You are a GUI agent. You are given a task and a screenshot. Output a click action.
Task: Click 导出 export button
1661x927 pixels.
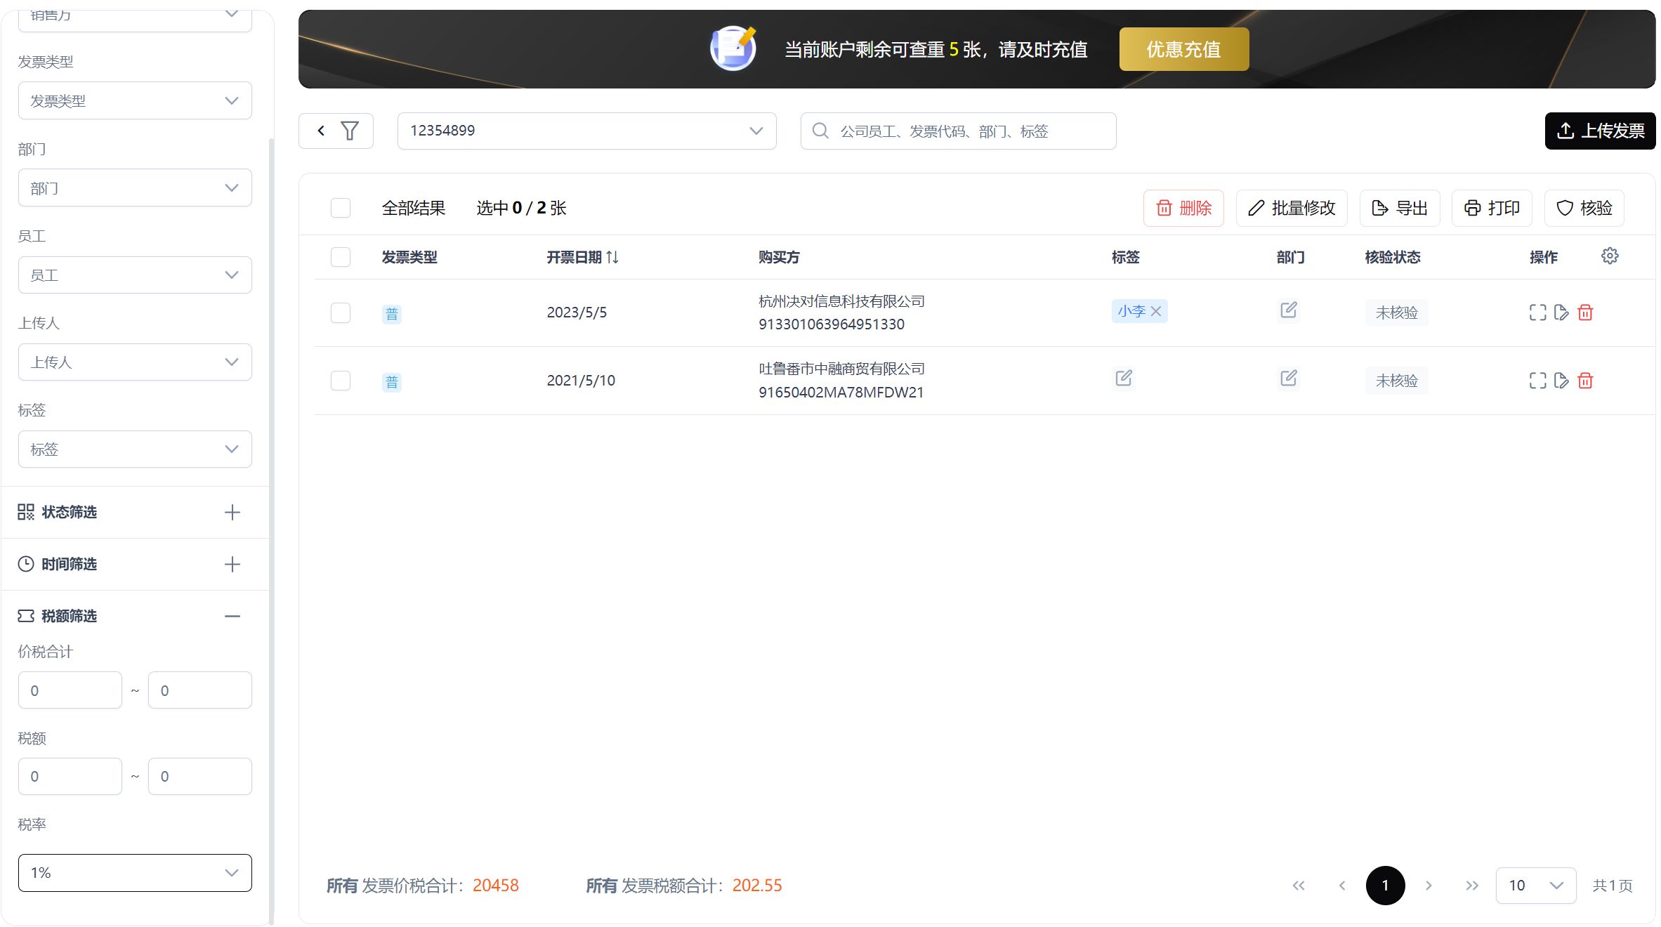(1400, 208)
